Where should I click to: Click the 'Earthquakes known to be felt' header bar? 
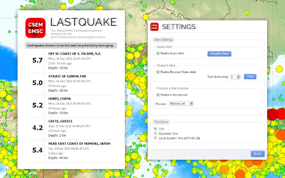click(71, 45)
